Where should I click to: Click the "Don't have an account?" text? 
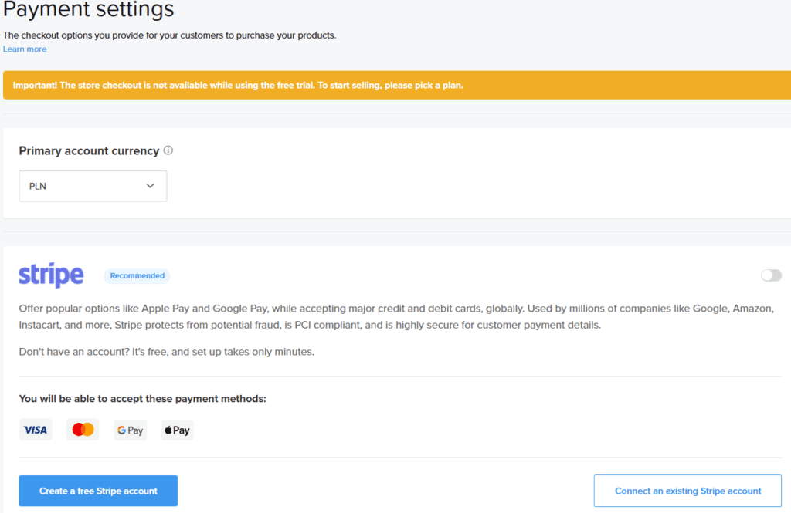pyautogui.click(x=167, y=352)
